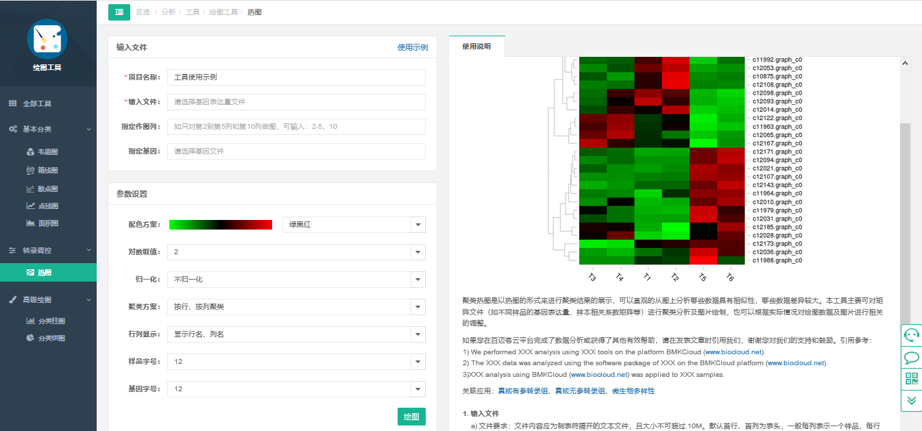Open 分类饼图 pie chart tool
Image resolution: width=922 pixels, height=431 pixels.
[51, 338]
